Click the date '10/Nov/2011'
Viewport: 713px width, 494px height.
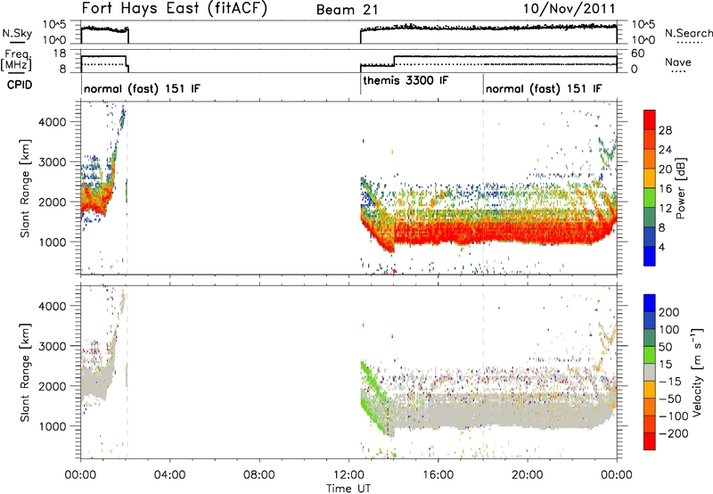(570, 9)
